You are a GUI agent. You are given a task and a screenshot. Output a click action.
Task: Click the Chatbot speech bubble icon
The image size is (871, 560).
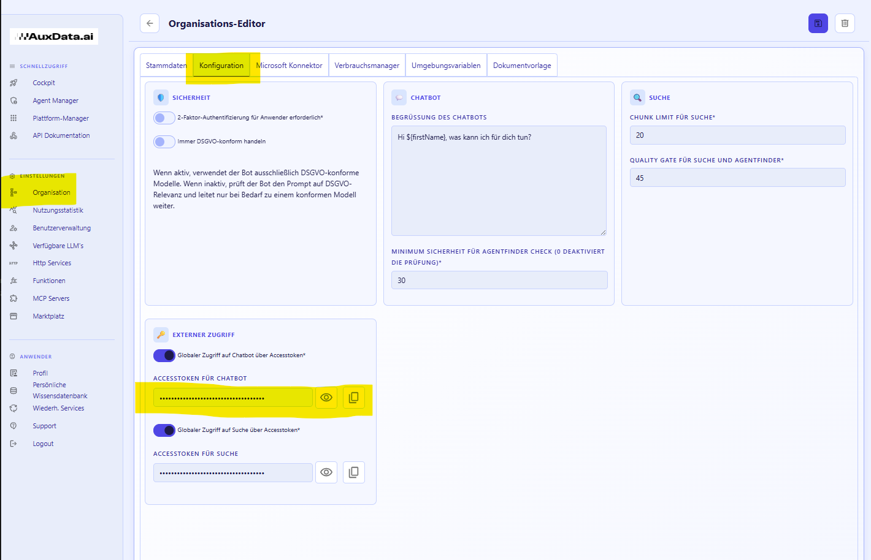pos(399,97)
